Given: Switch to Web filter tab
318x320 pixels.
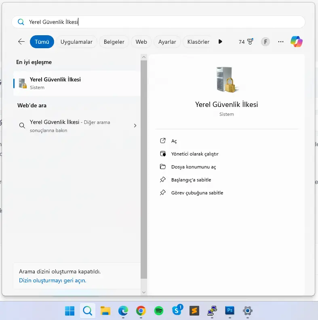Looking at the screenshot, I should click(141, 42).
